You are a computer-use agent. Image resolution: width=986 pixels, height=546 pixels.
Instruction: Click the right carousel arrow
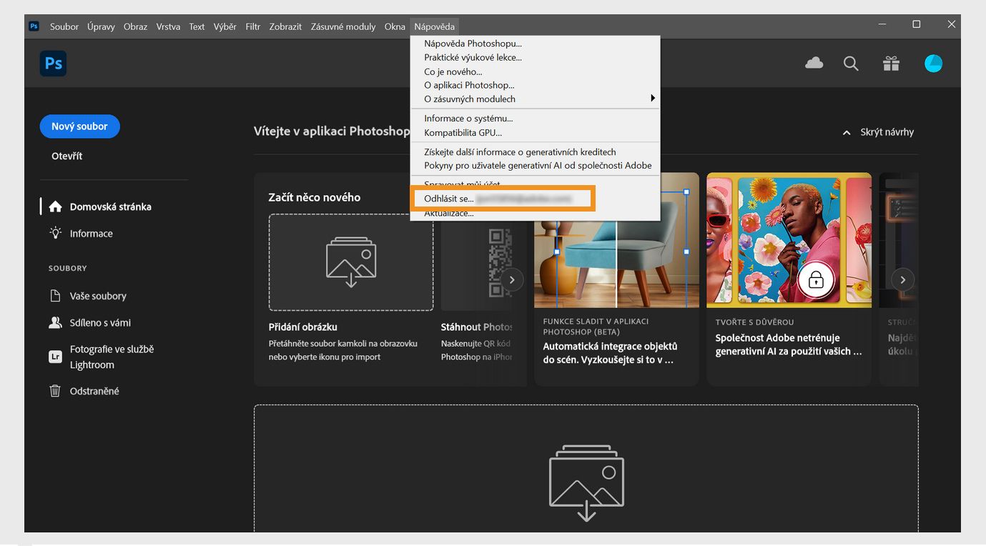902,279
